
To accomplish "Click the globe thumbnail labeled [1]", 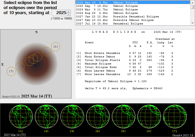I will coord(21,117).
